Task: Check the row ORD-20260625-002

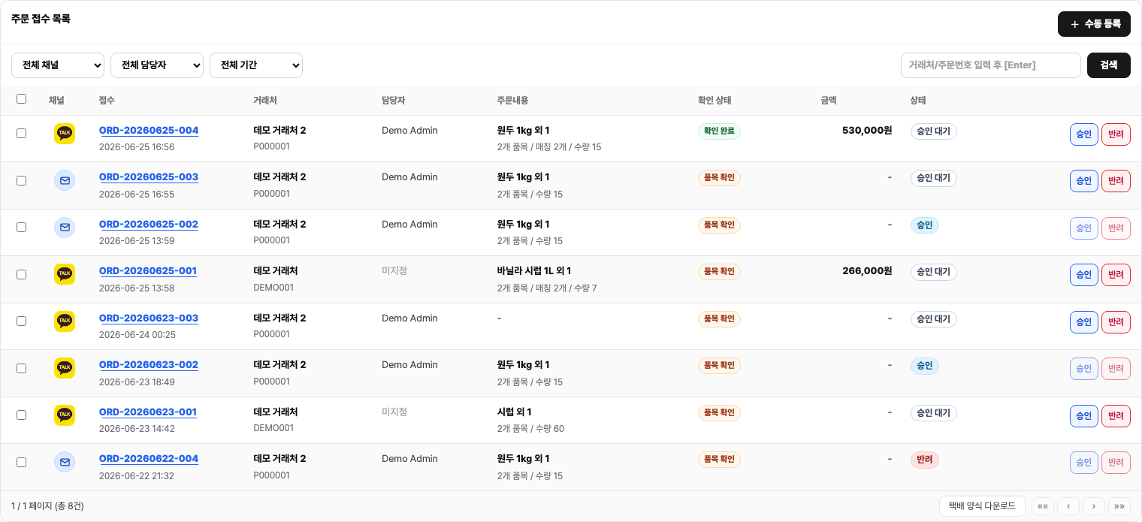Action: [x=21, y=227]
